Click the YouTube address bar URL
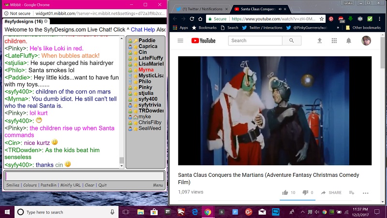 tap(273, 19)
